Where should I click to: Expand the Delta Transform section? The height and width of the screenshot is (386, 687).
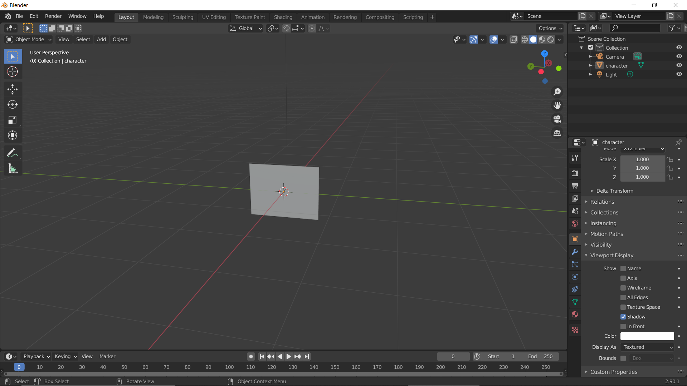[x=614, y=191]
